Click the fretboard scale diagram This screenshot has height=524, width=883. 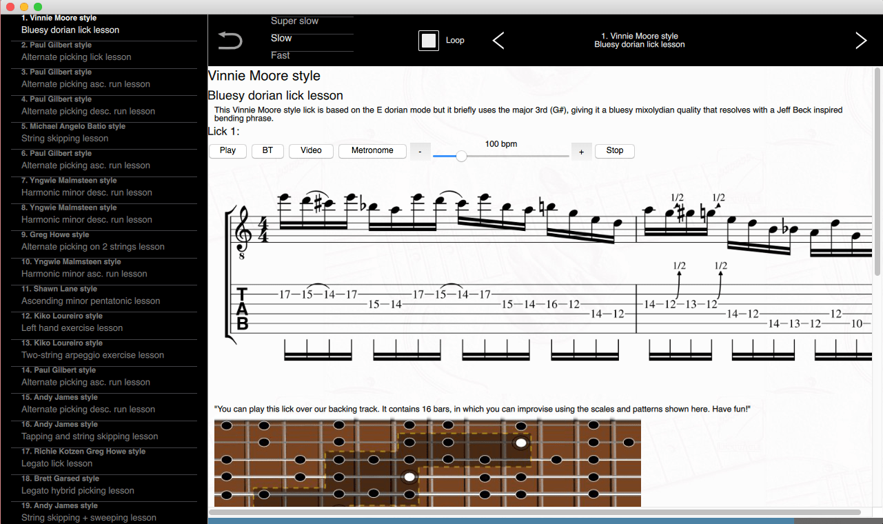pyautogui.click(x=427, y=463)
